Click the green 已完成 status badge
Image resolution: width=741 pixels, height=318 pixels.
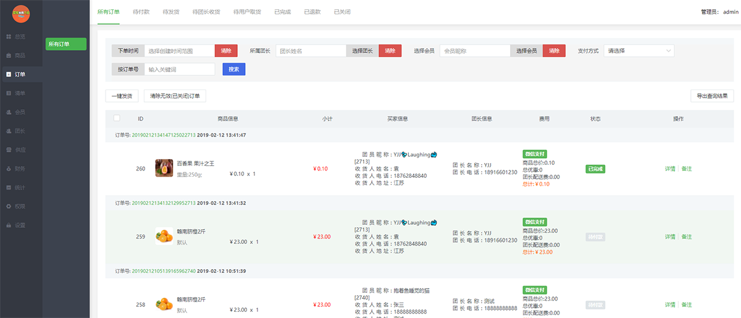click(x=596, y=169)
